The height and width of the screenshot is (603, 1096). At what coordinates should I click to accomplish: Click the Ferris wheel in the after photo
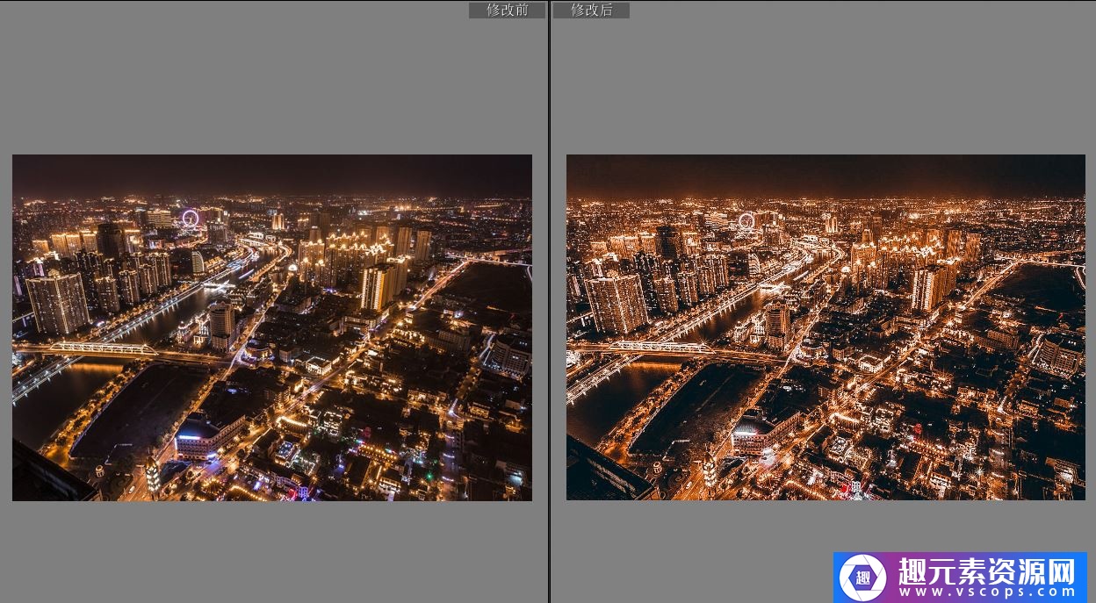tap(746, 220)
